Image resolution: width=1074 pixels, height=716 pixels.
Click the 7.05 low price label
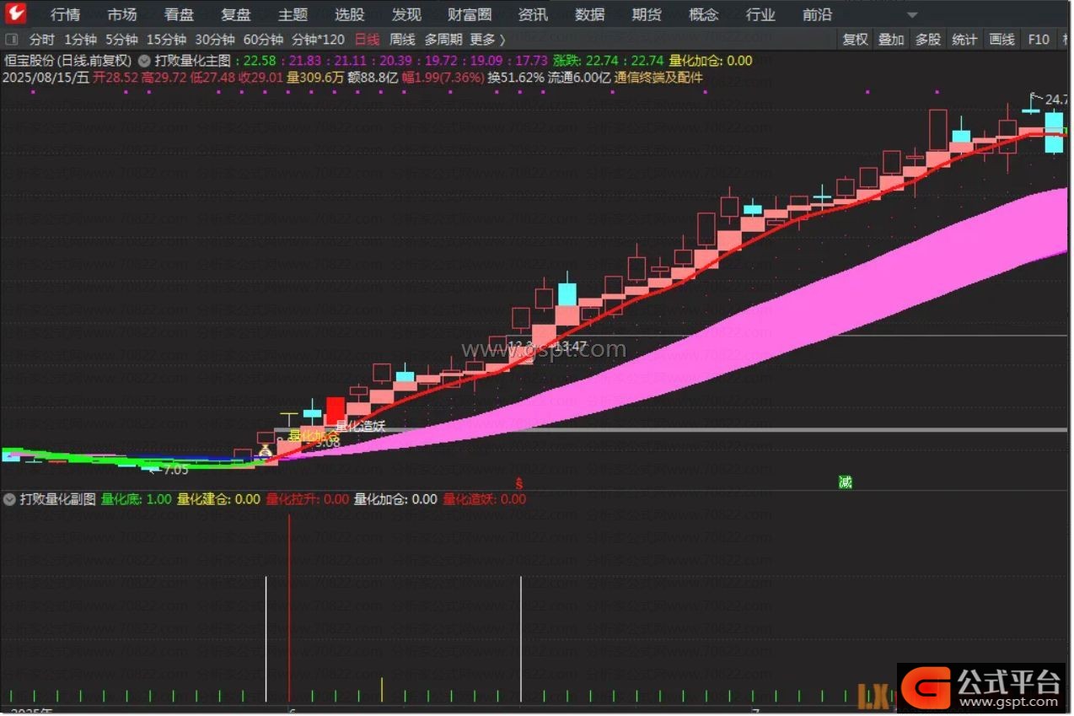(175, 470)
